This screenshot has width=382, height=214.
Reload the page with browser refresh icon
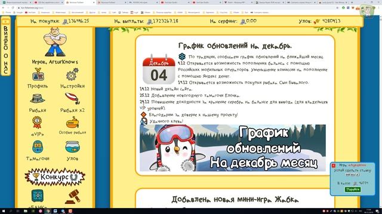tap(13, 8)
